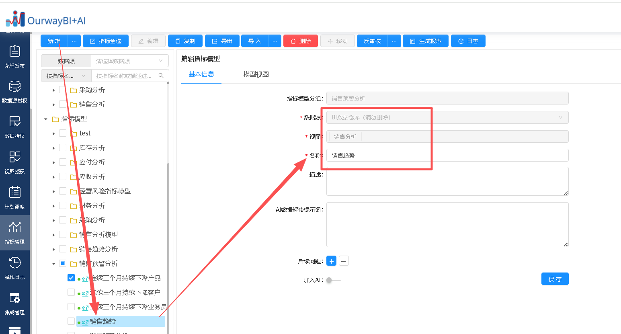The width and height of the screenshot is (621, 334).
Task: Open 操作日志 from the sidebar
Action: pos(14,268)
